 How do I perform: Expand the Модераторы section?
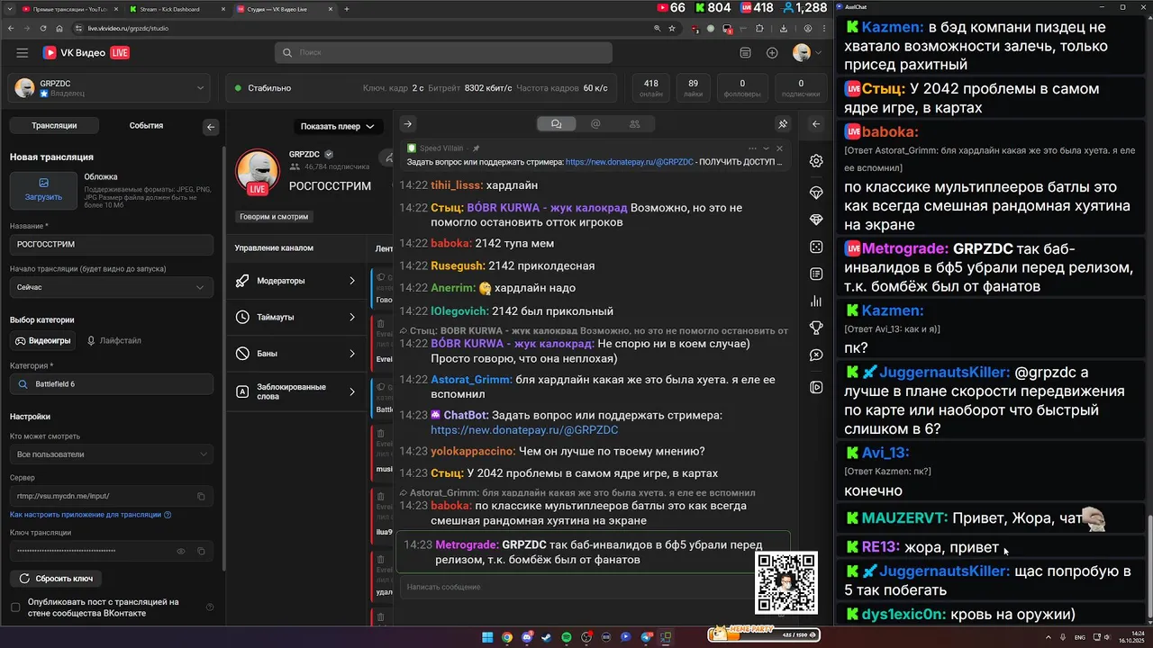296,281
